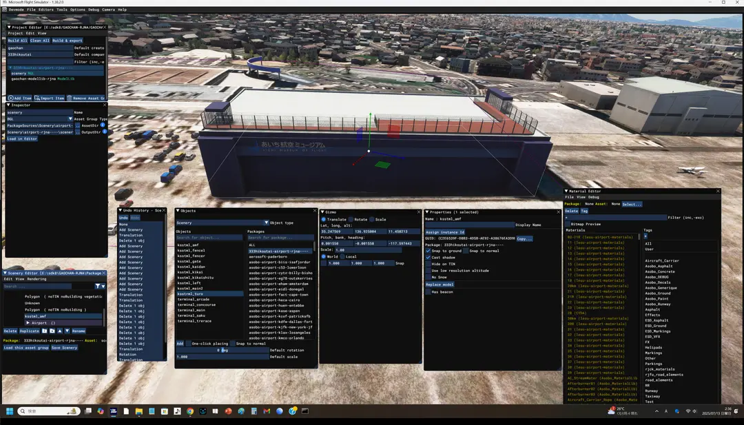Open the Rendering menu in Scenery Editor

pos(37,279)
